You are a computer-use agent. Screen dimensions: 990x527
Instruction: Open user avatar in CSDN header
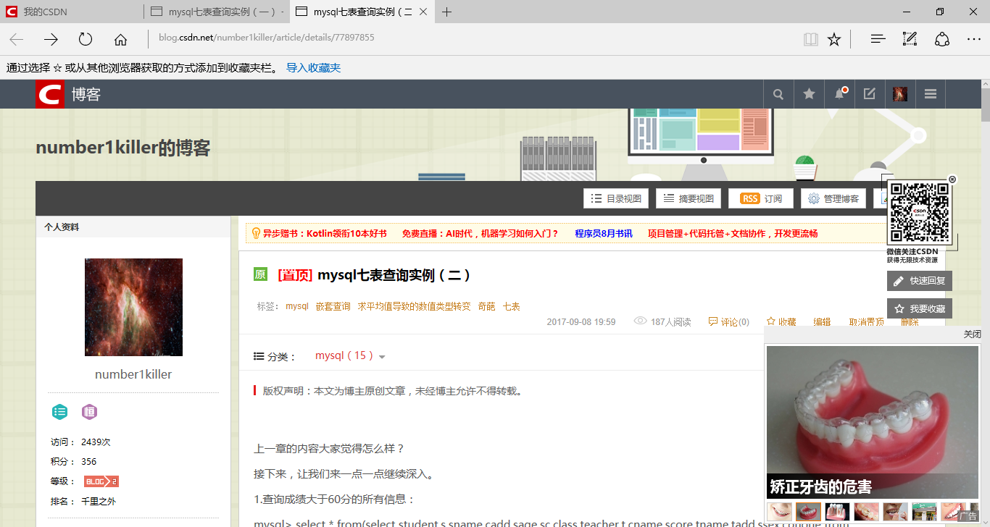pyautogui.click(x=900, y=94)
